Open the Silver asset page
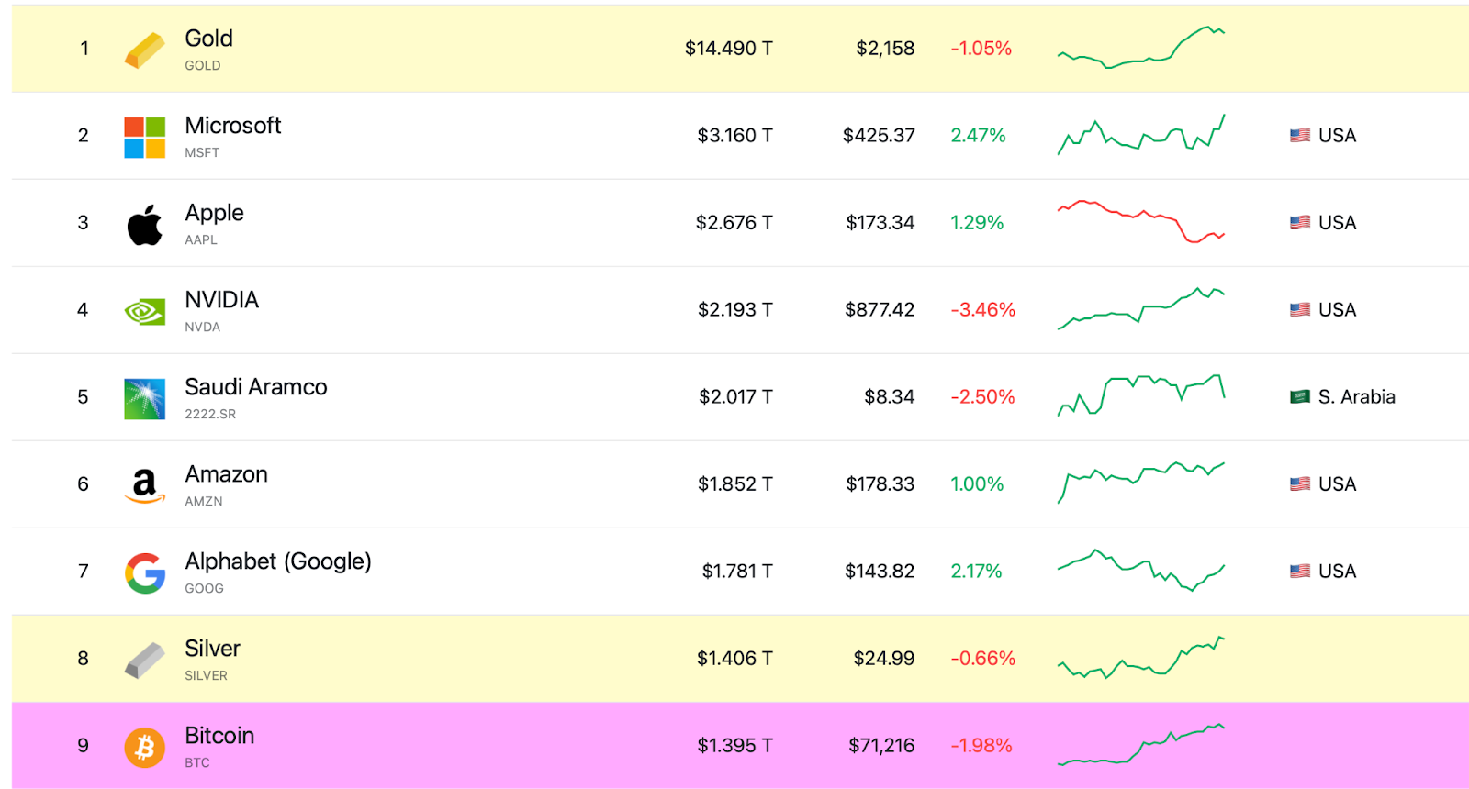 pyautogui.click(x=212, y=649)
